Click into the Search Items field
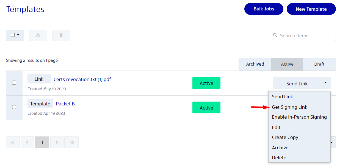 (303, 35)
